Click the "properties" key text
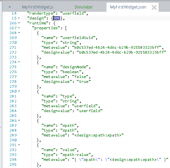The height and width of the screenshot is (168, 170). coord(46,28)
